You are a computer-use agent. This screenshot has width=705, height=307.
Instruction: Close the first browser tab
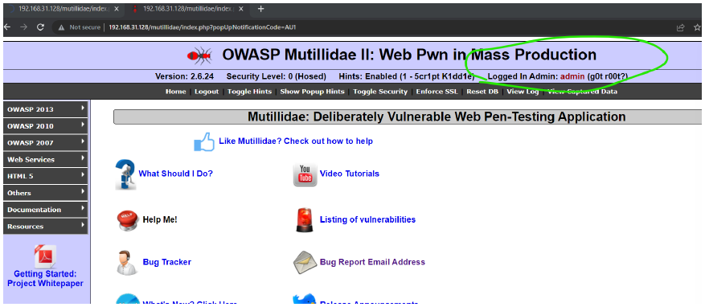click(117, 9)
